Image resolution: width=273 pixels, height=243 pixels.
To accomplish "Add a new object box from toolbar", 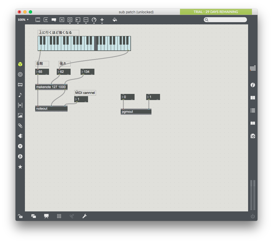I will (38, 20).
